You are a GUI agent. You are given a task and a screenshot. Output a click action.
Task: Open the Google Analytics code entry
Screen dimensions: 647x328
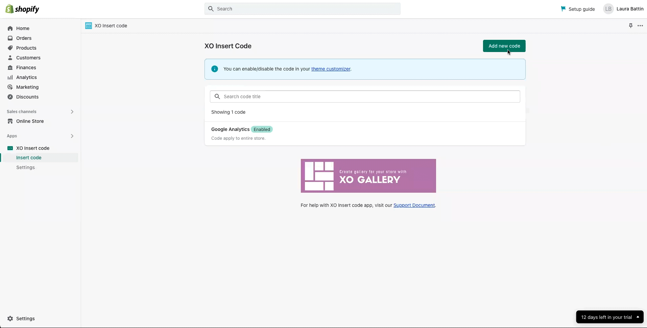[365, 134]
